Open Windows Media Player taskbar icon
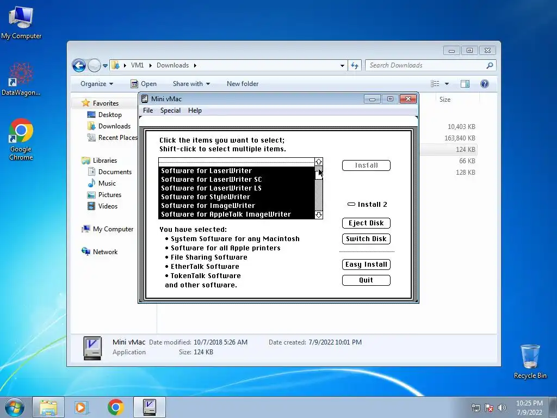This screenshot has height=418, width=557. tap(82, 407)
